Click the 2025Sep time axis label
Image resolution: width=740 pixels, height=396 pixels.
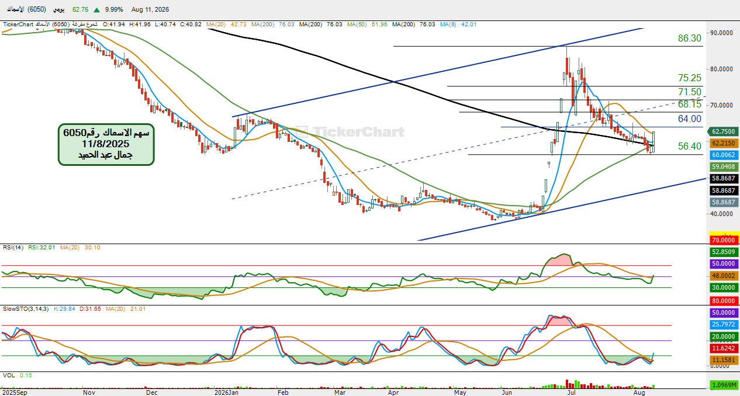[15, 393]
